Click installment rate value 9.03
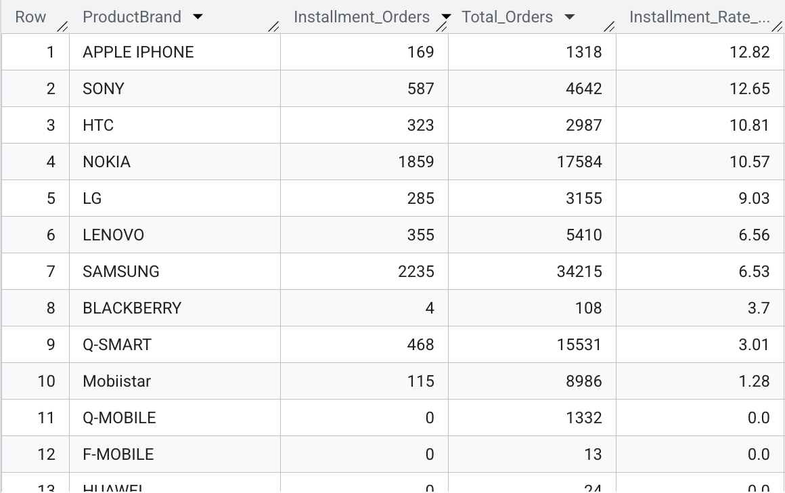The height and width of the screenshot is (493, 785). [754, 198]
